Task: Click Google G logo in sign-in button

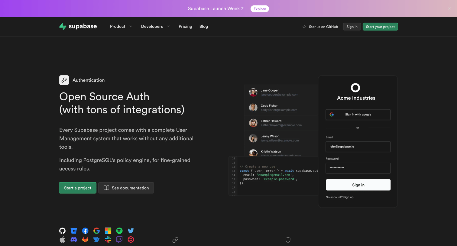Action: pyautogui.click(x=332, y=115)
